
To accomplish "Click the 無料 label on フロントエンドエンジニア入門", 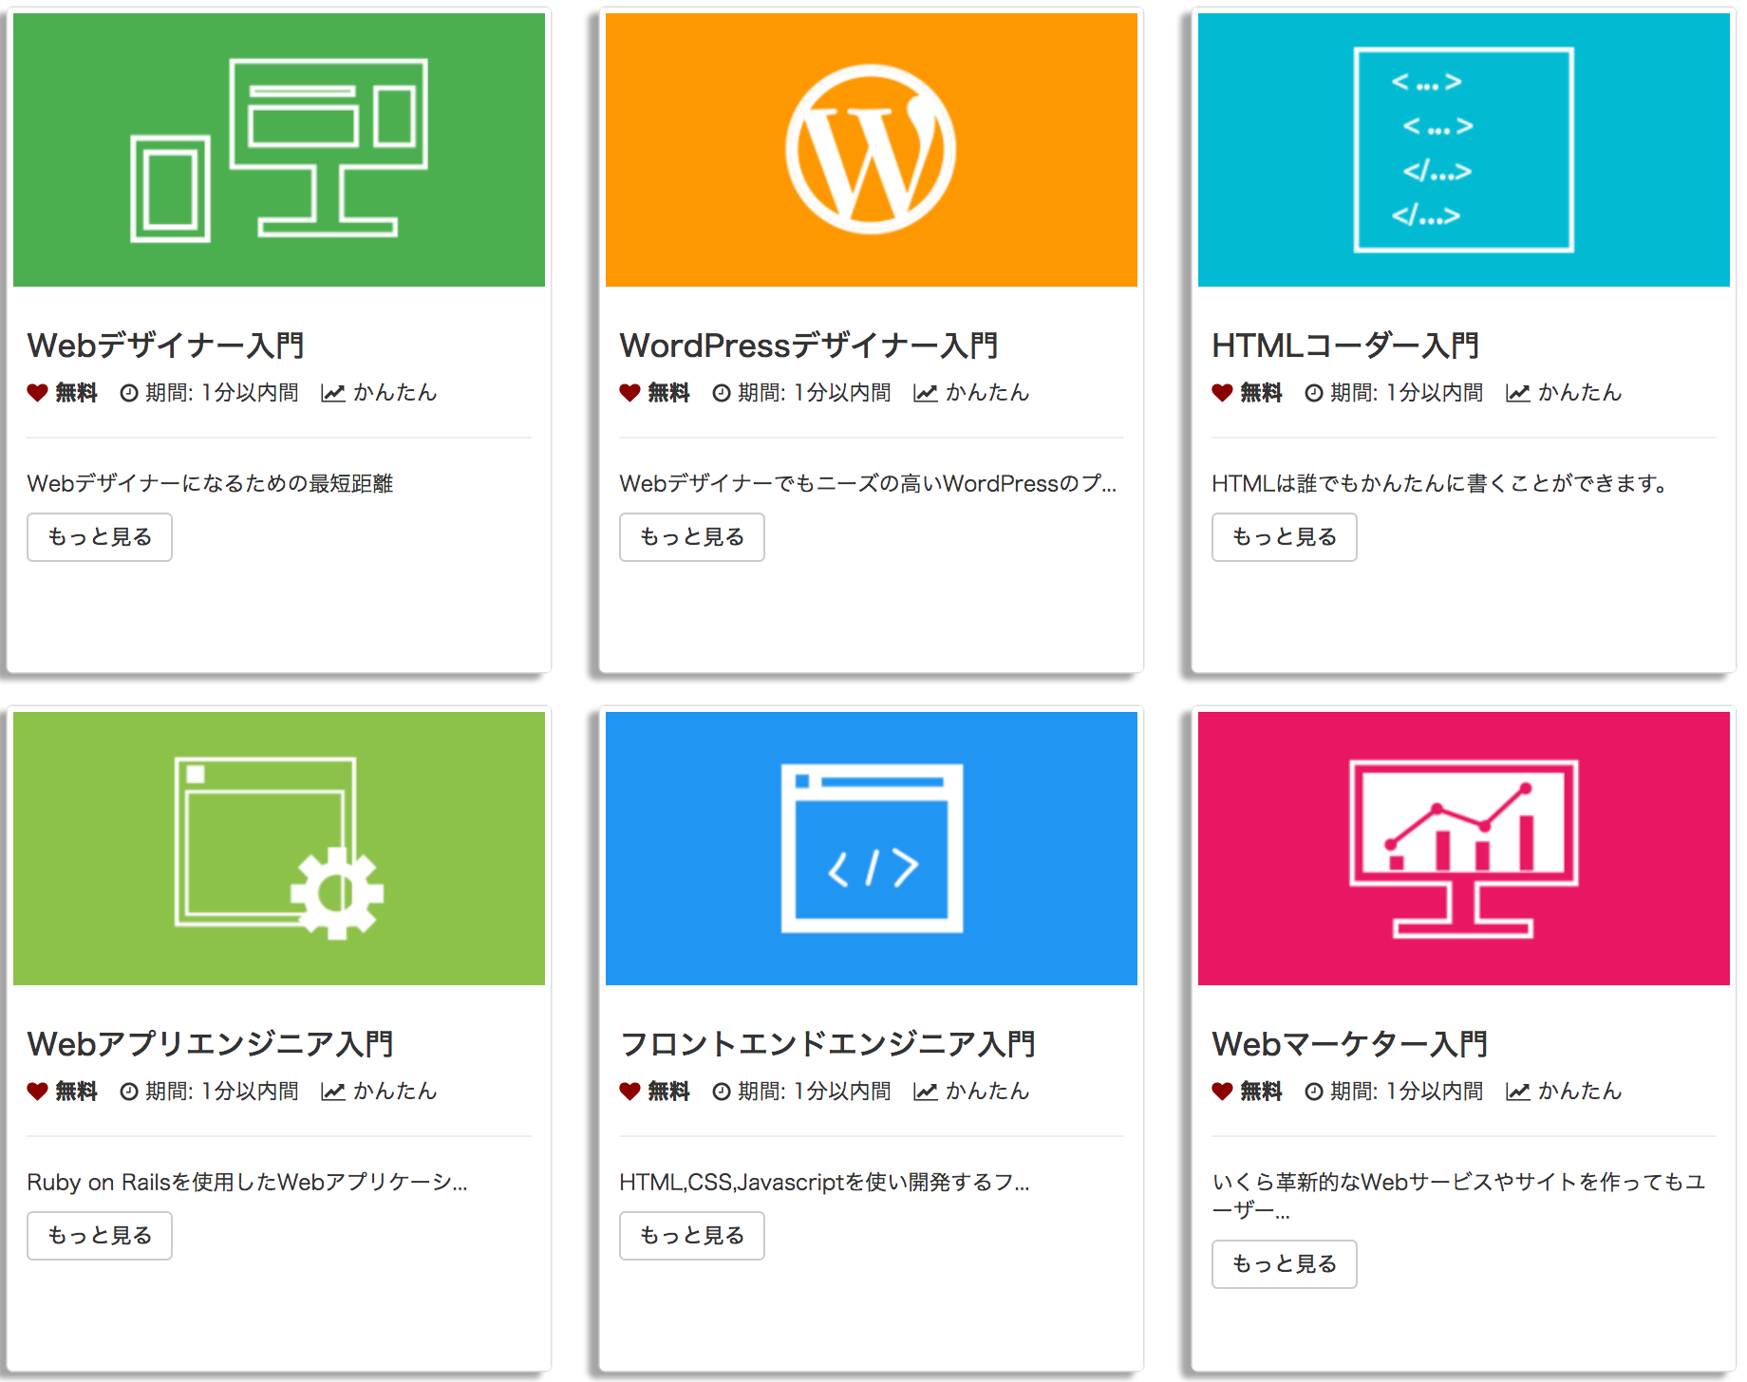I will pyautogui.click(x=668, y=1092).
